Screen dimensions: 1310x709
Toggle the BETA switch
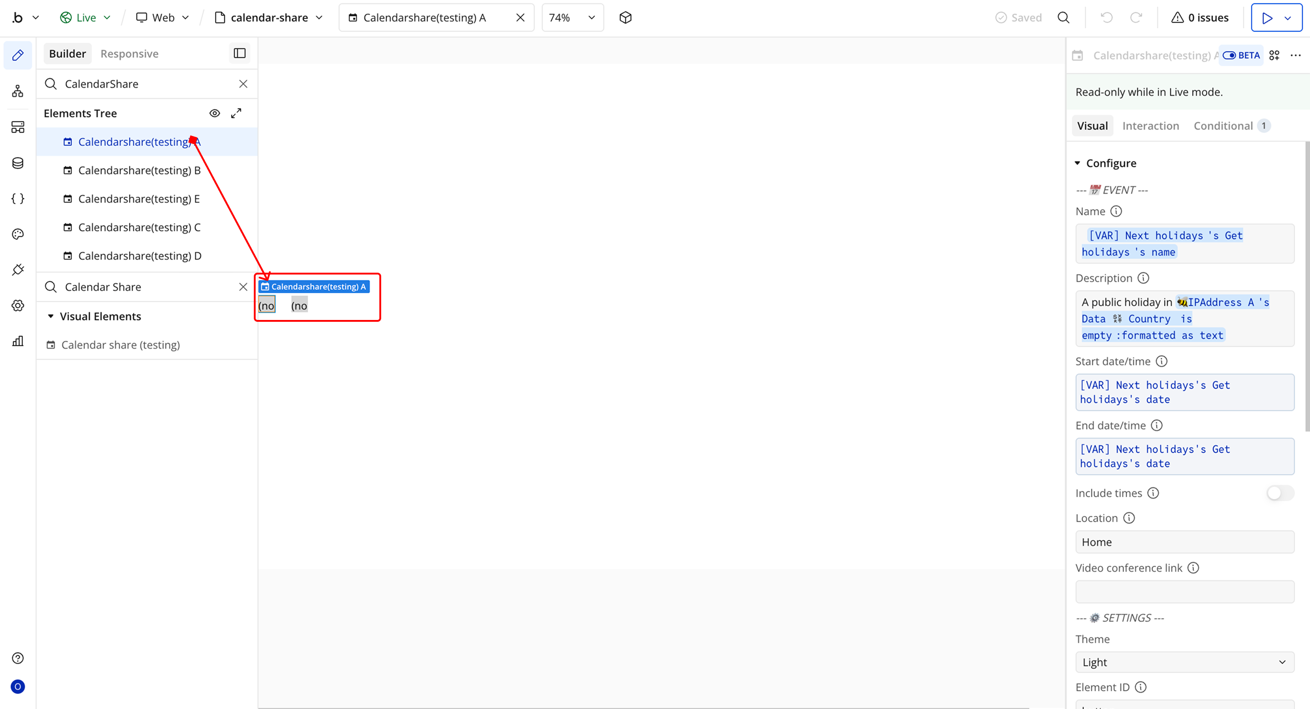pos(1229,55)
